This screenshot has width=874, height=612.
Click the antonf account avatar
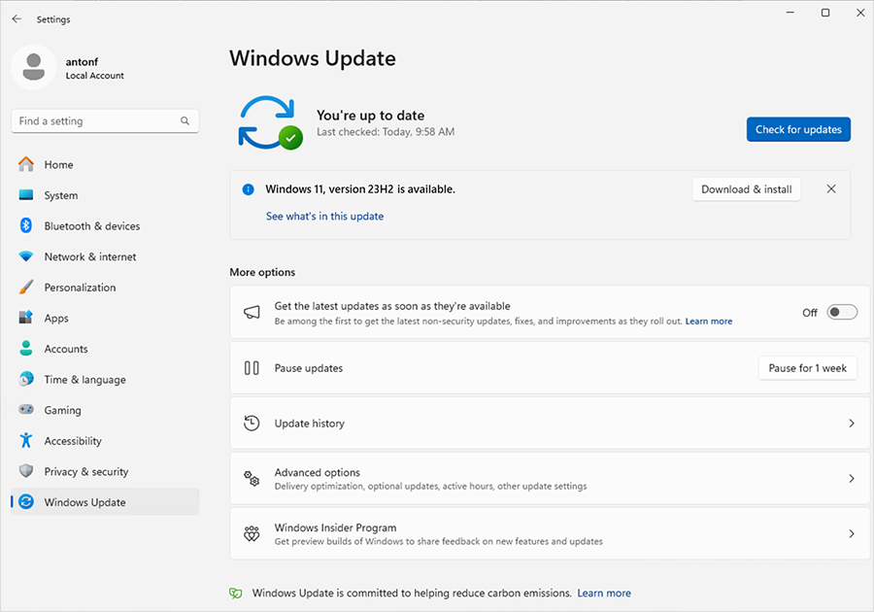pyautogui.click(x=34, y=66)
